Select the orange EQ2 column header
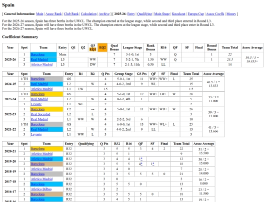The height and width of the screenshot is (202, 270). [x=102, y=47]
